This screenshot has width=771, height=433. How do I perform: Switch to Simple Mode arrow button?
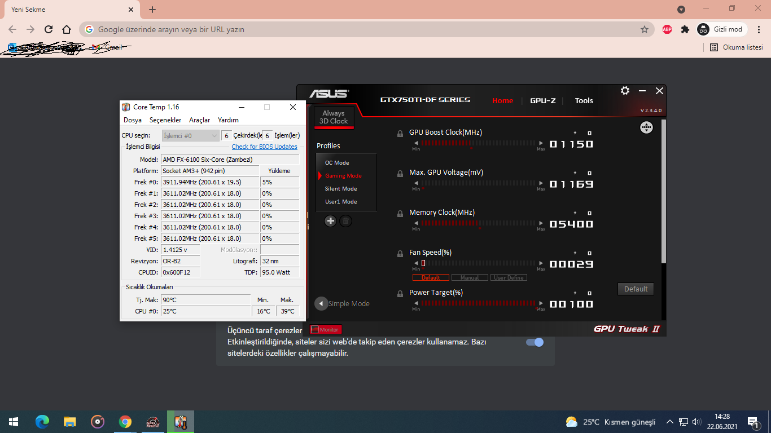click(321, 303)
